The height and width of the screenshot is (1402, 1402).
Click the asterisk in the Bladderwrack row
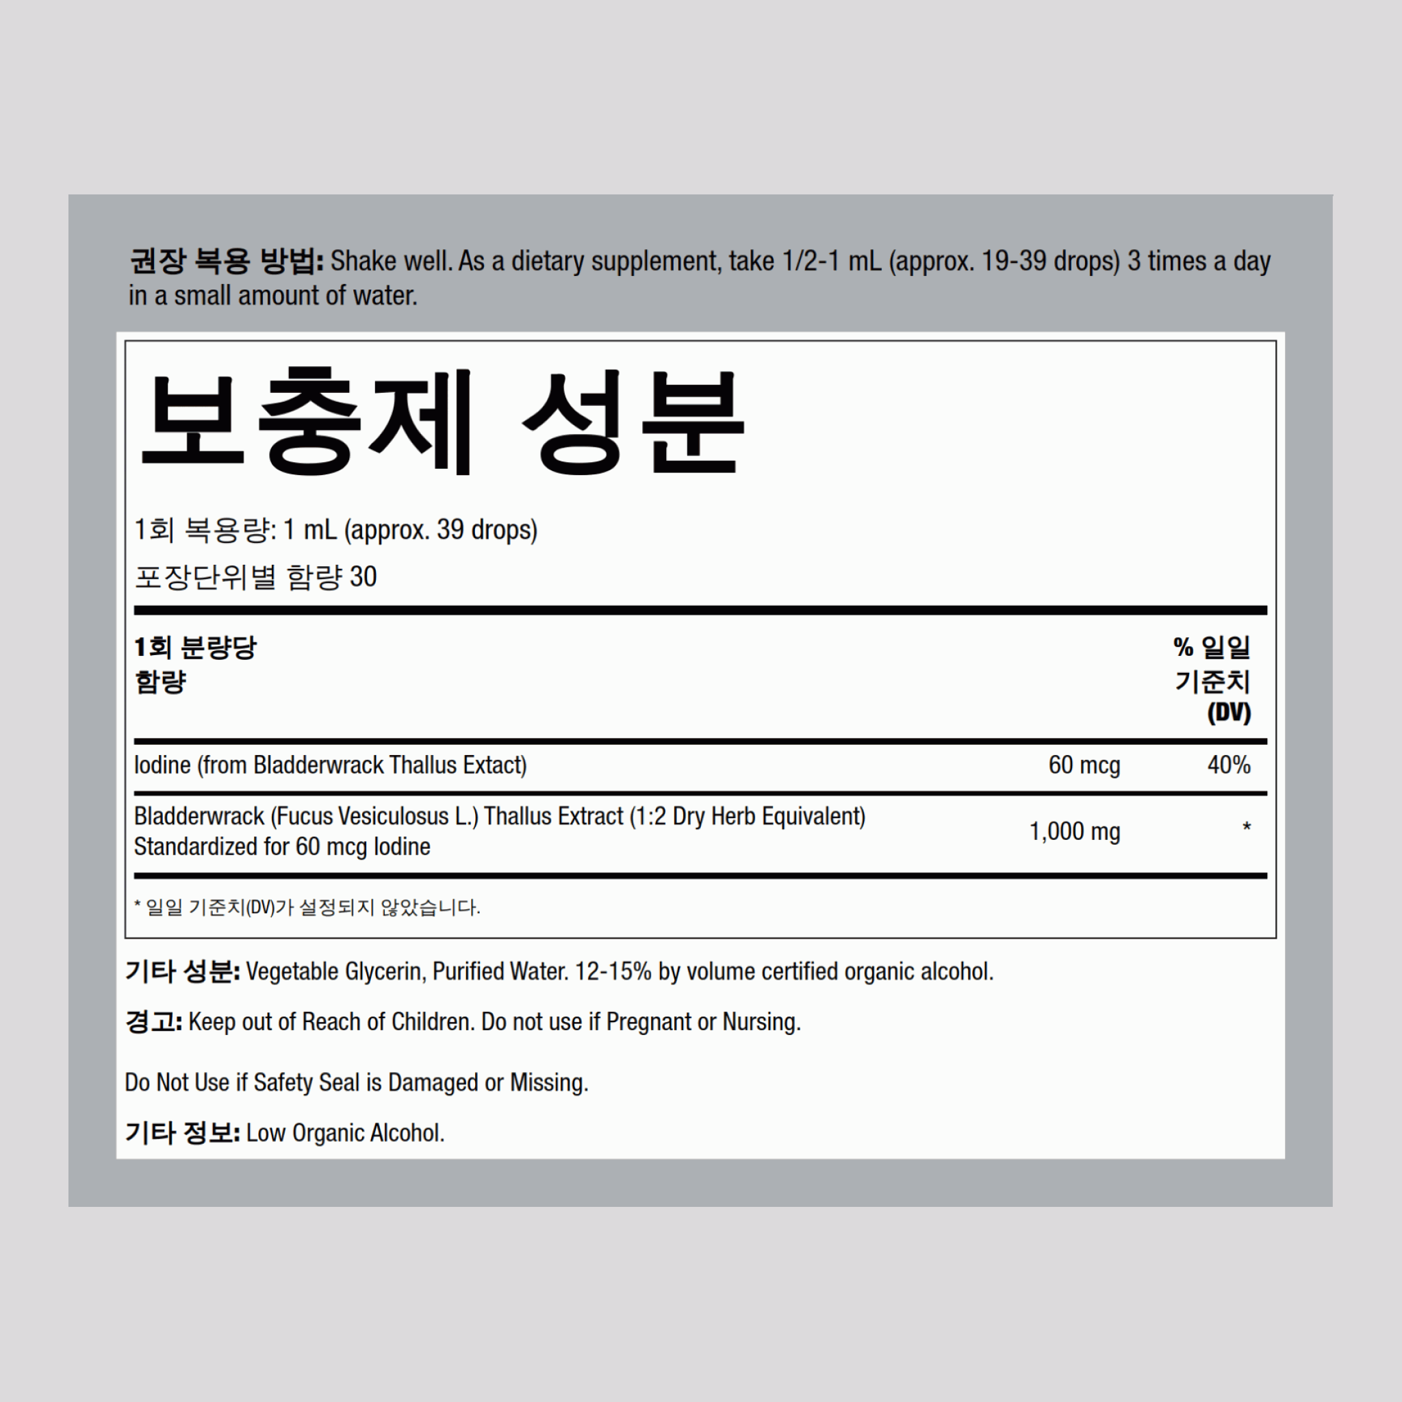(1247, 827)
